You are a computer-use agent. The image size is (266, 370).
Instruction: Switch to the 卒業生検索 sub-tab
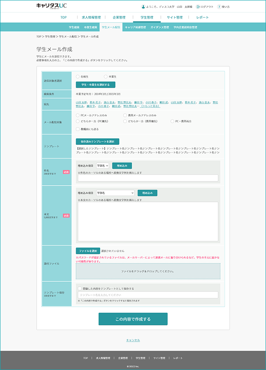pos(91,27)
